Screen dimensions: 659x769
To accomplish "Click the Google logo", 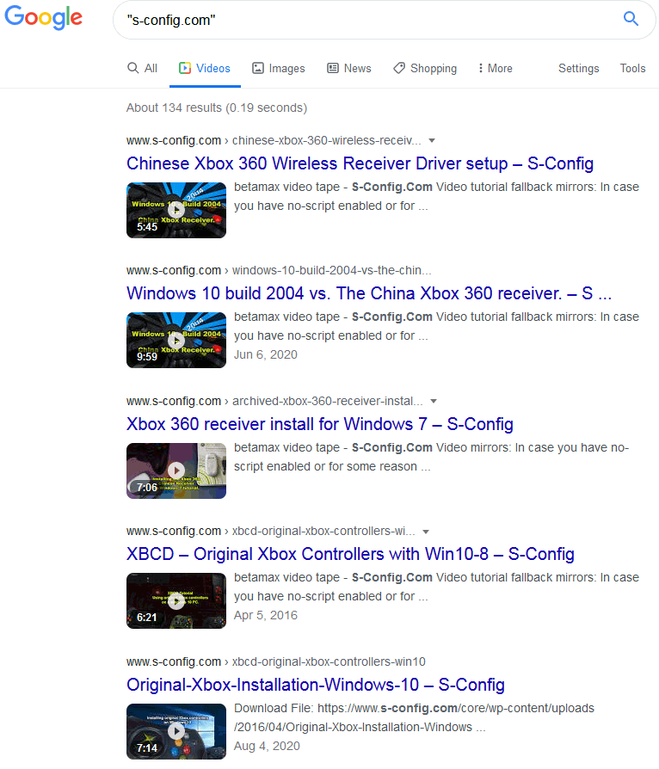I will pyautogui.click(x=43, y=18).
